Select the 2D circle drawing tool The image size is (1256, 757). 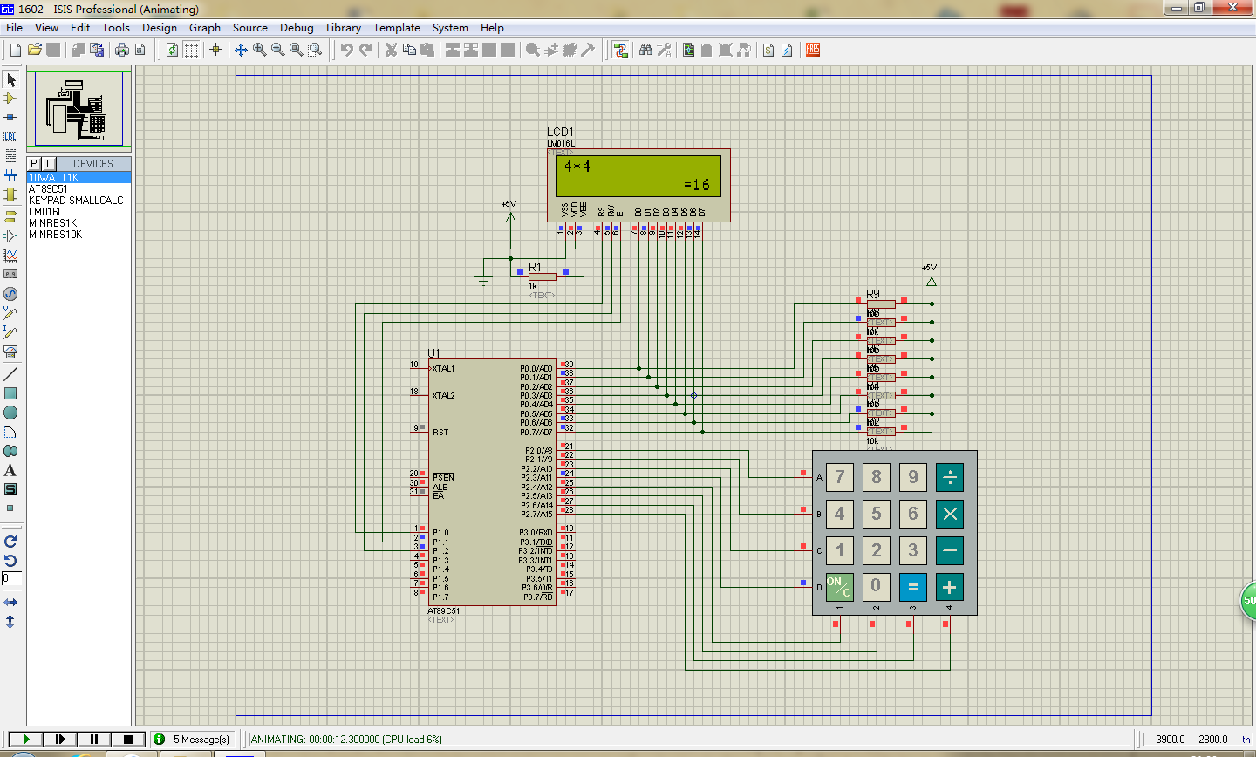(10, 413)
